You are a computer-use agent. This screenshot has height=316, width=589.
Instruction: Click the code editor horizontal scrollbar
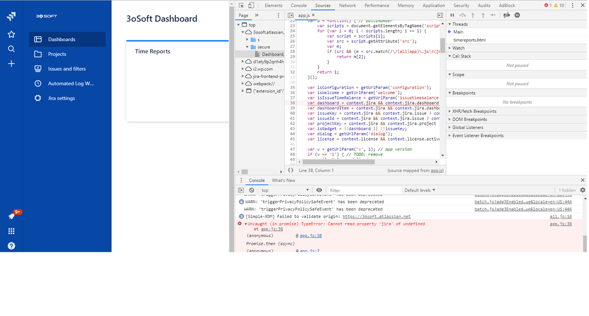pos(338,162)
